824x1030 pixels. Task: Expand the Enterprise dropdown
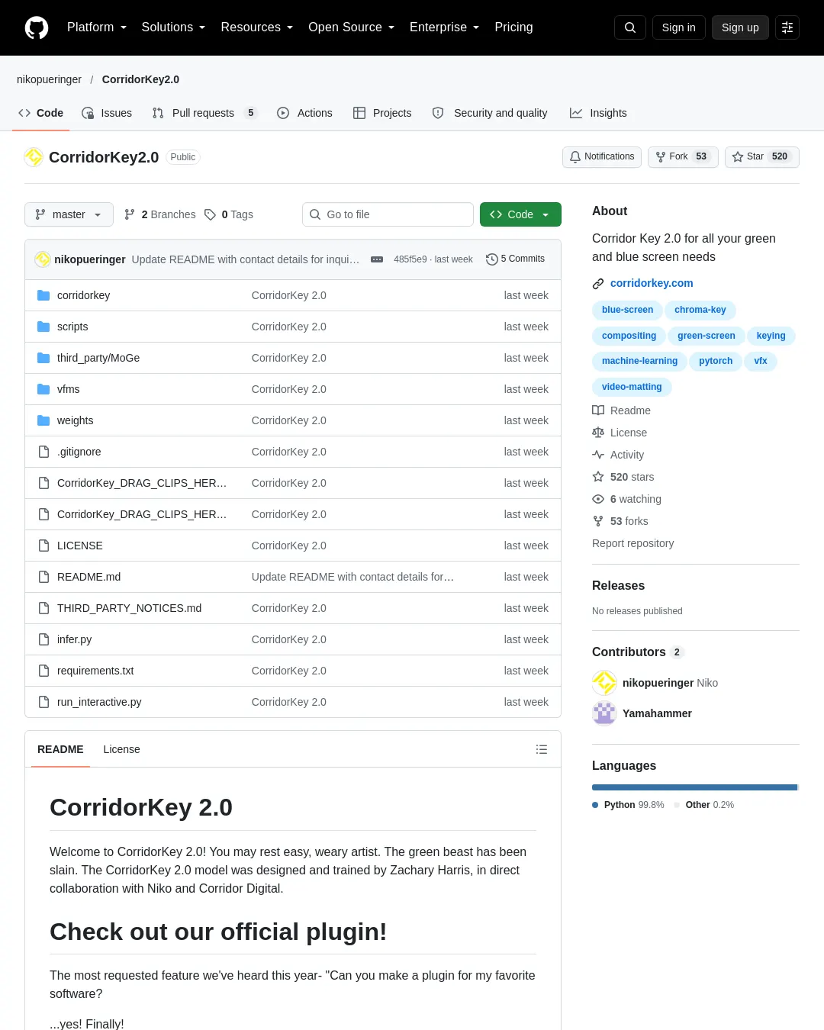(444, 27)
